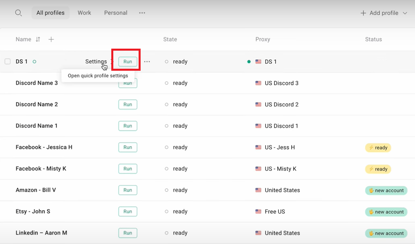Click US flag icon for Free US proxy

[x=258, y=211]
